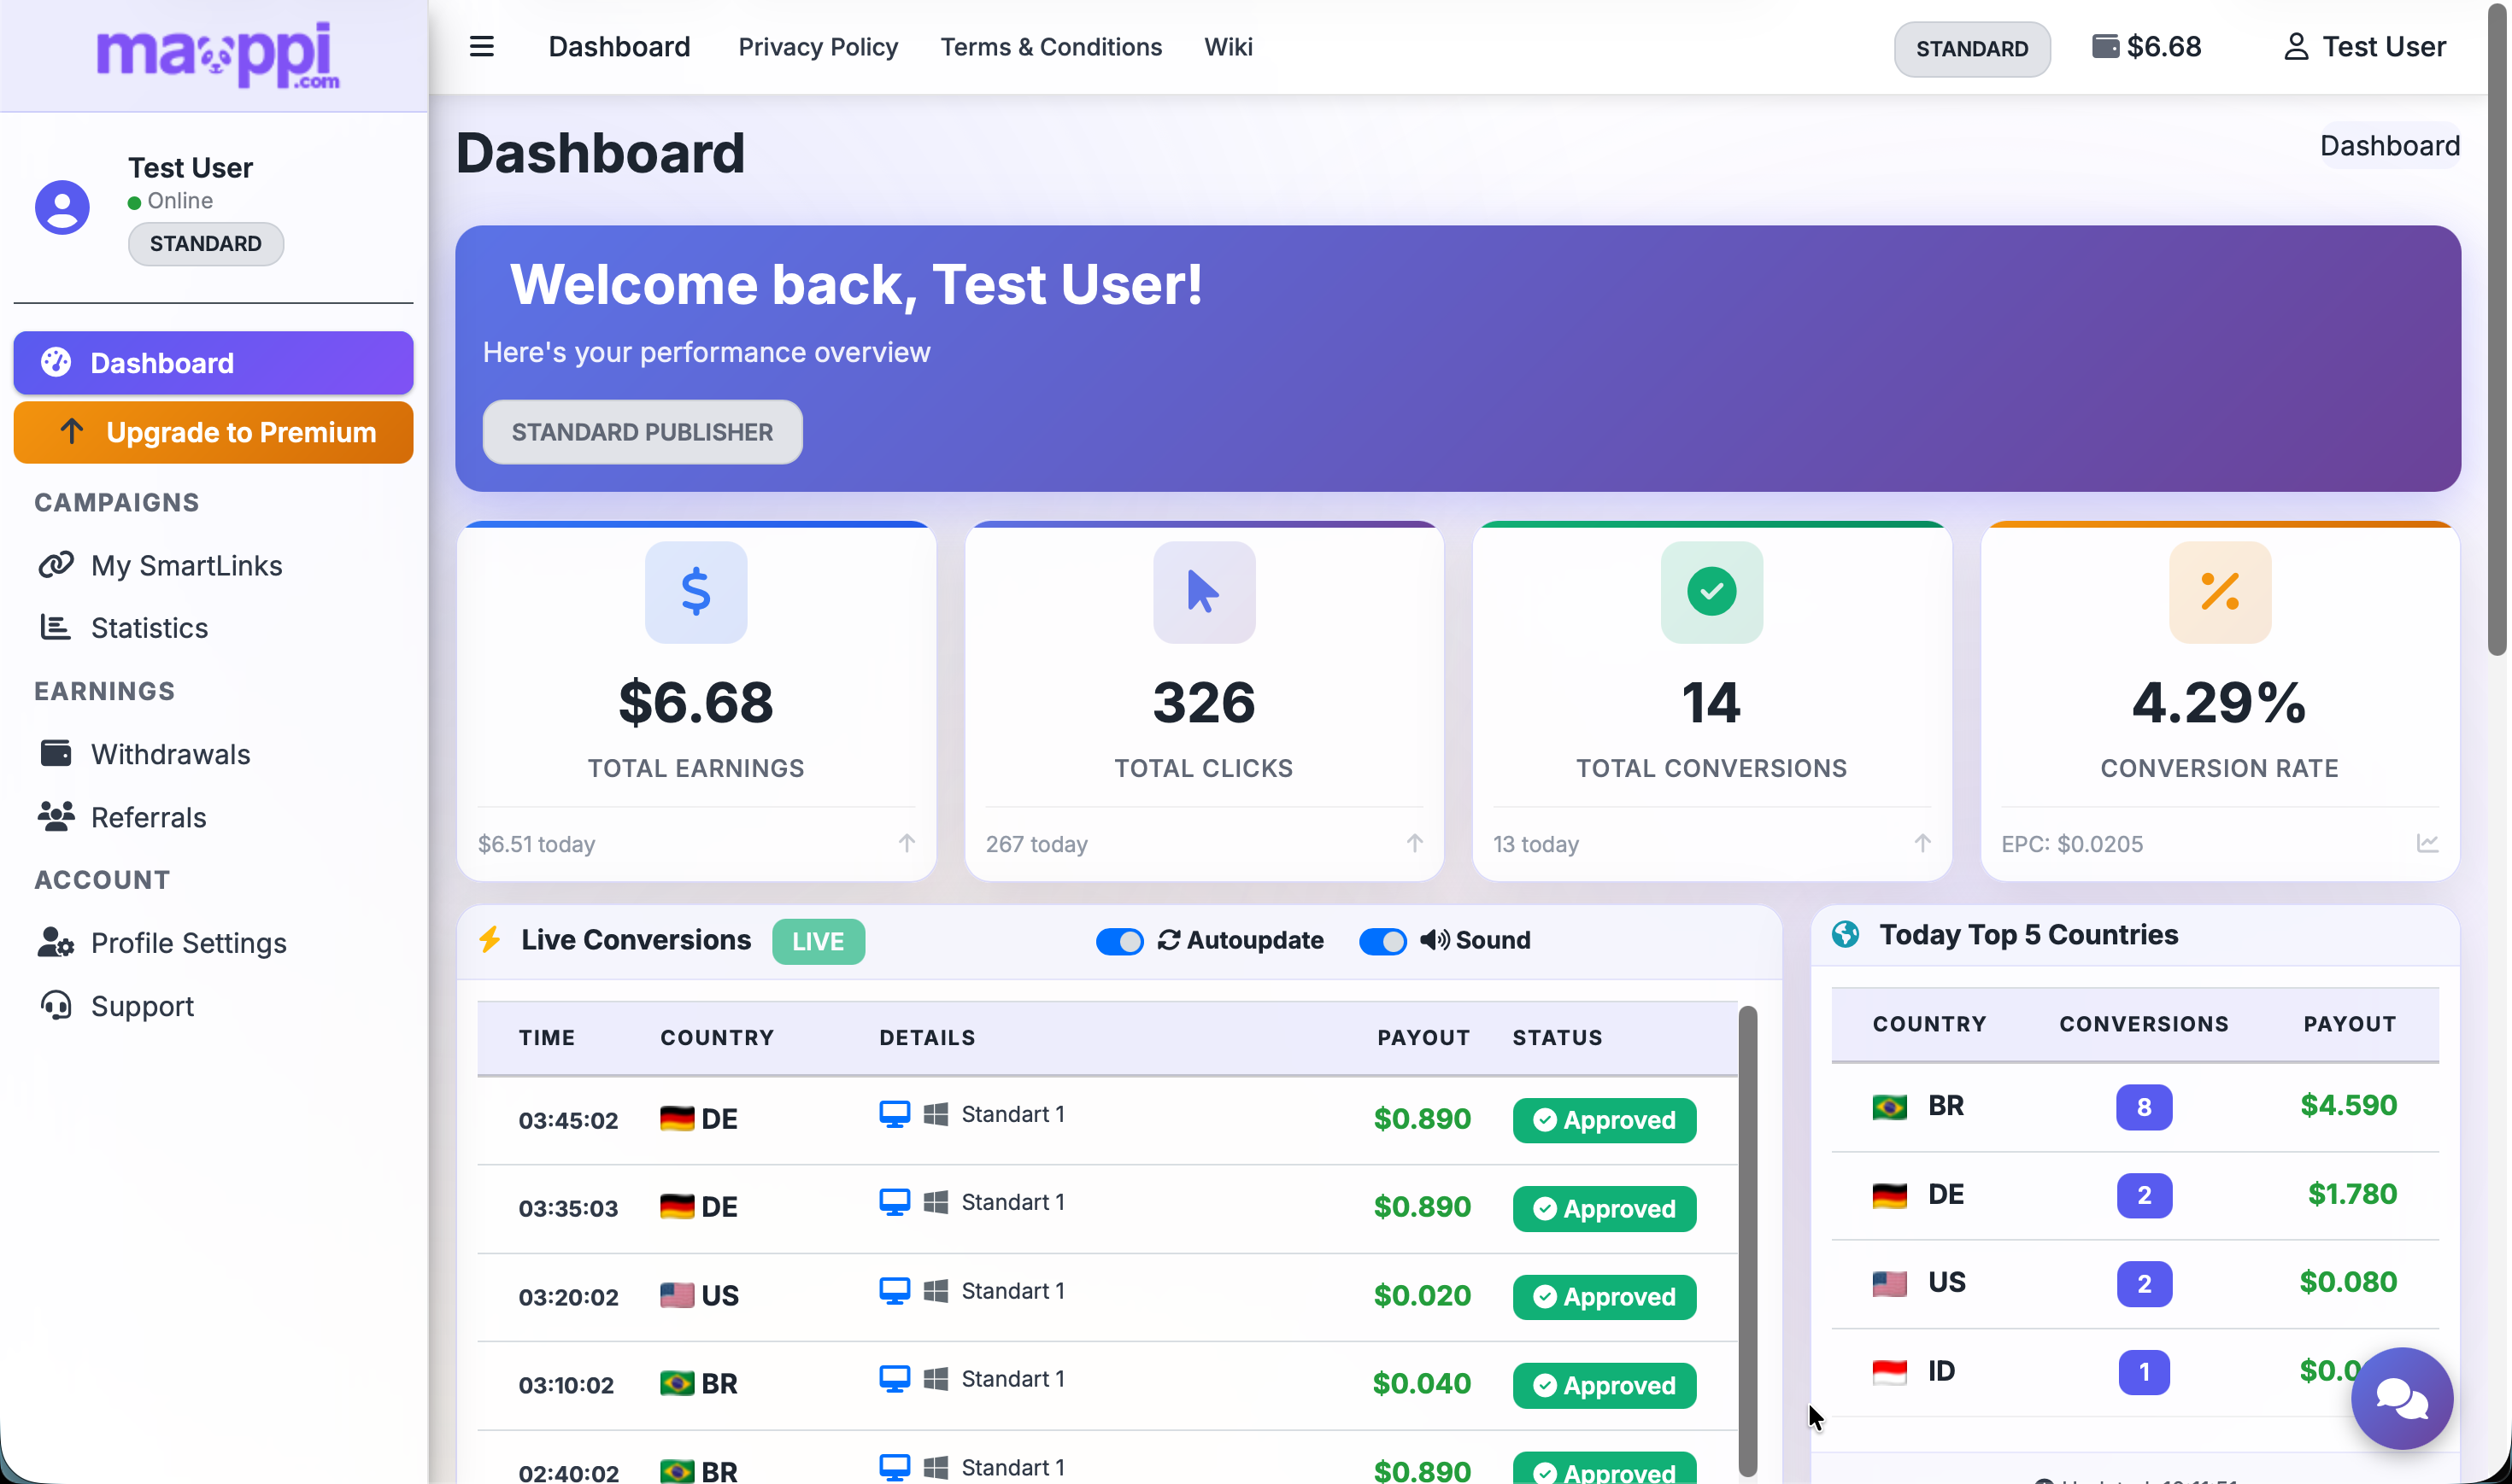The width and height of the screenshot is (2512, 1484).
Task: Open Withdrawals from sidebar
Action: click(170, 754)
